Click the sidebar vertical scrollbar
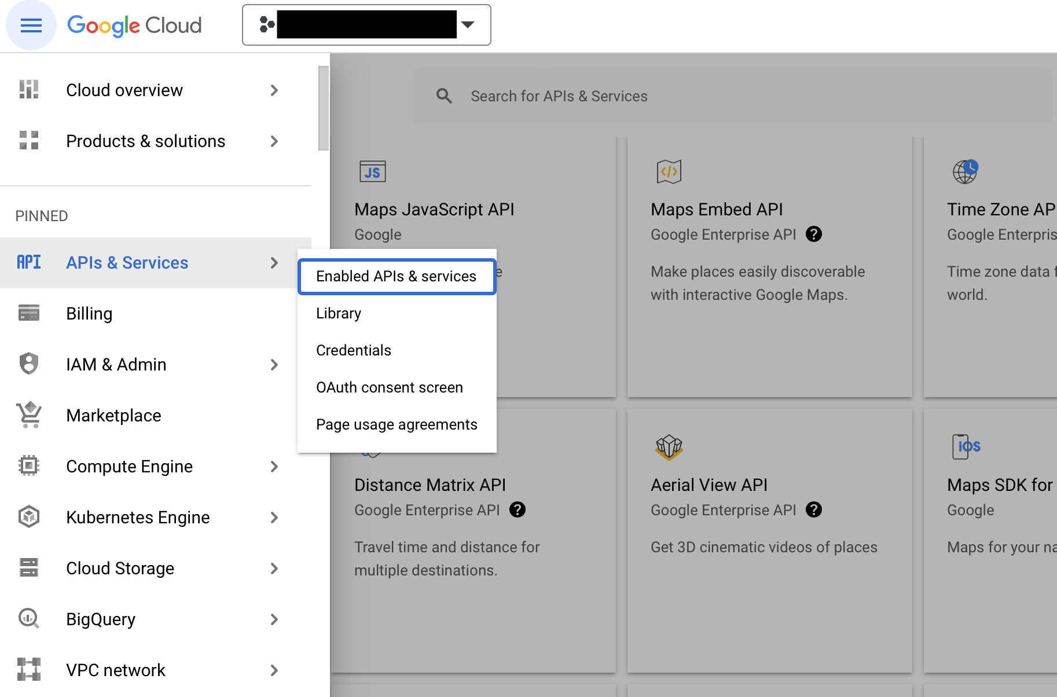1057x697 pixels. point(324,108)
